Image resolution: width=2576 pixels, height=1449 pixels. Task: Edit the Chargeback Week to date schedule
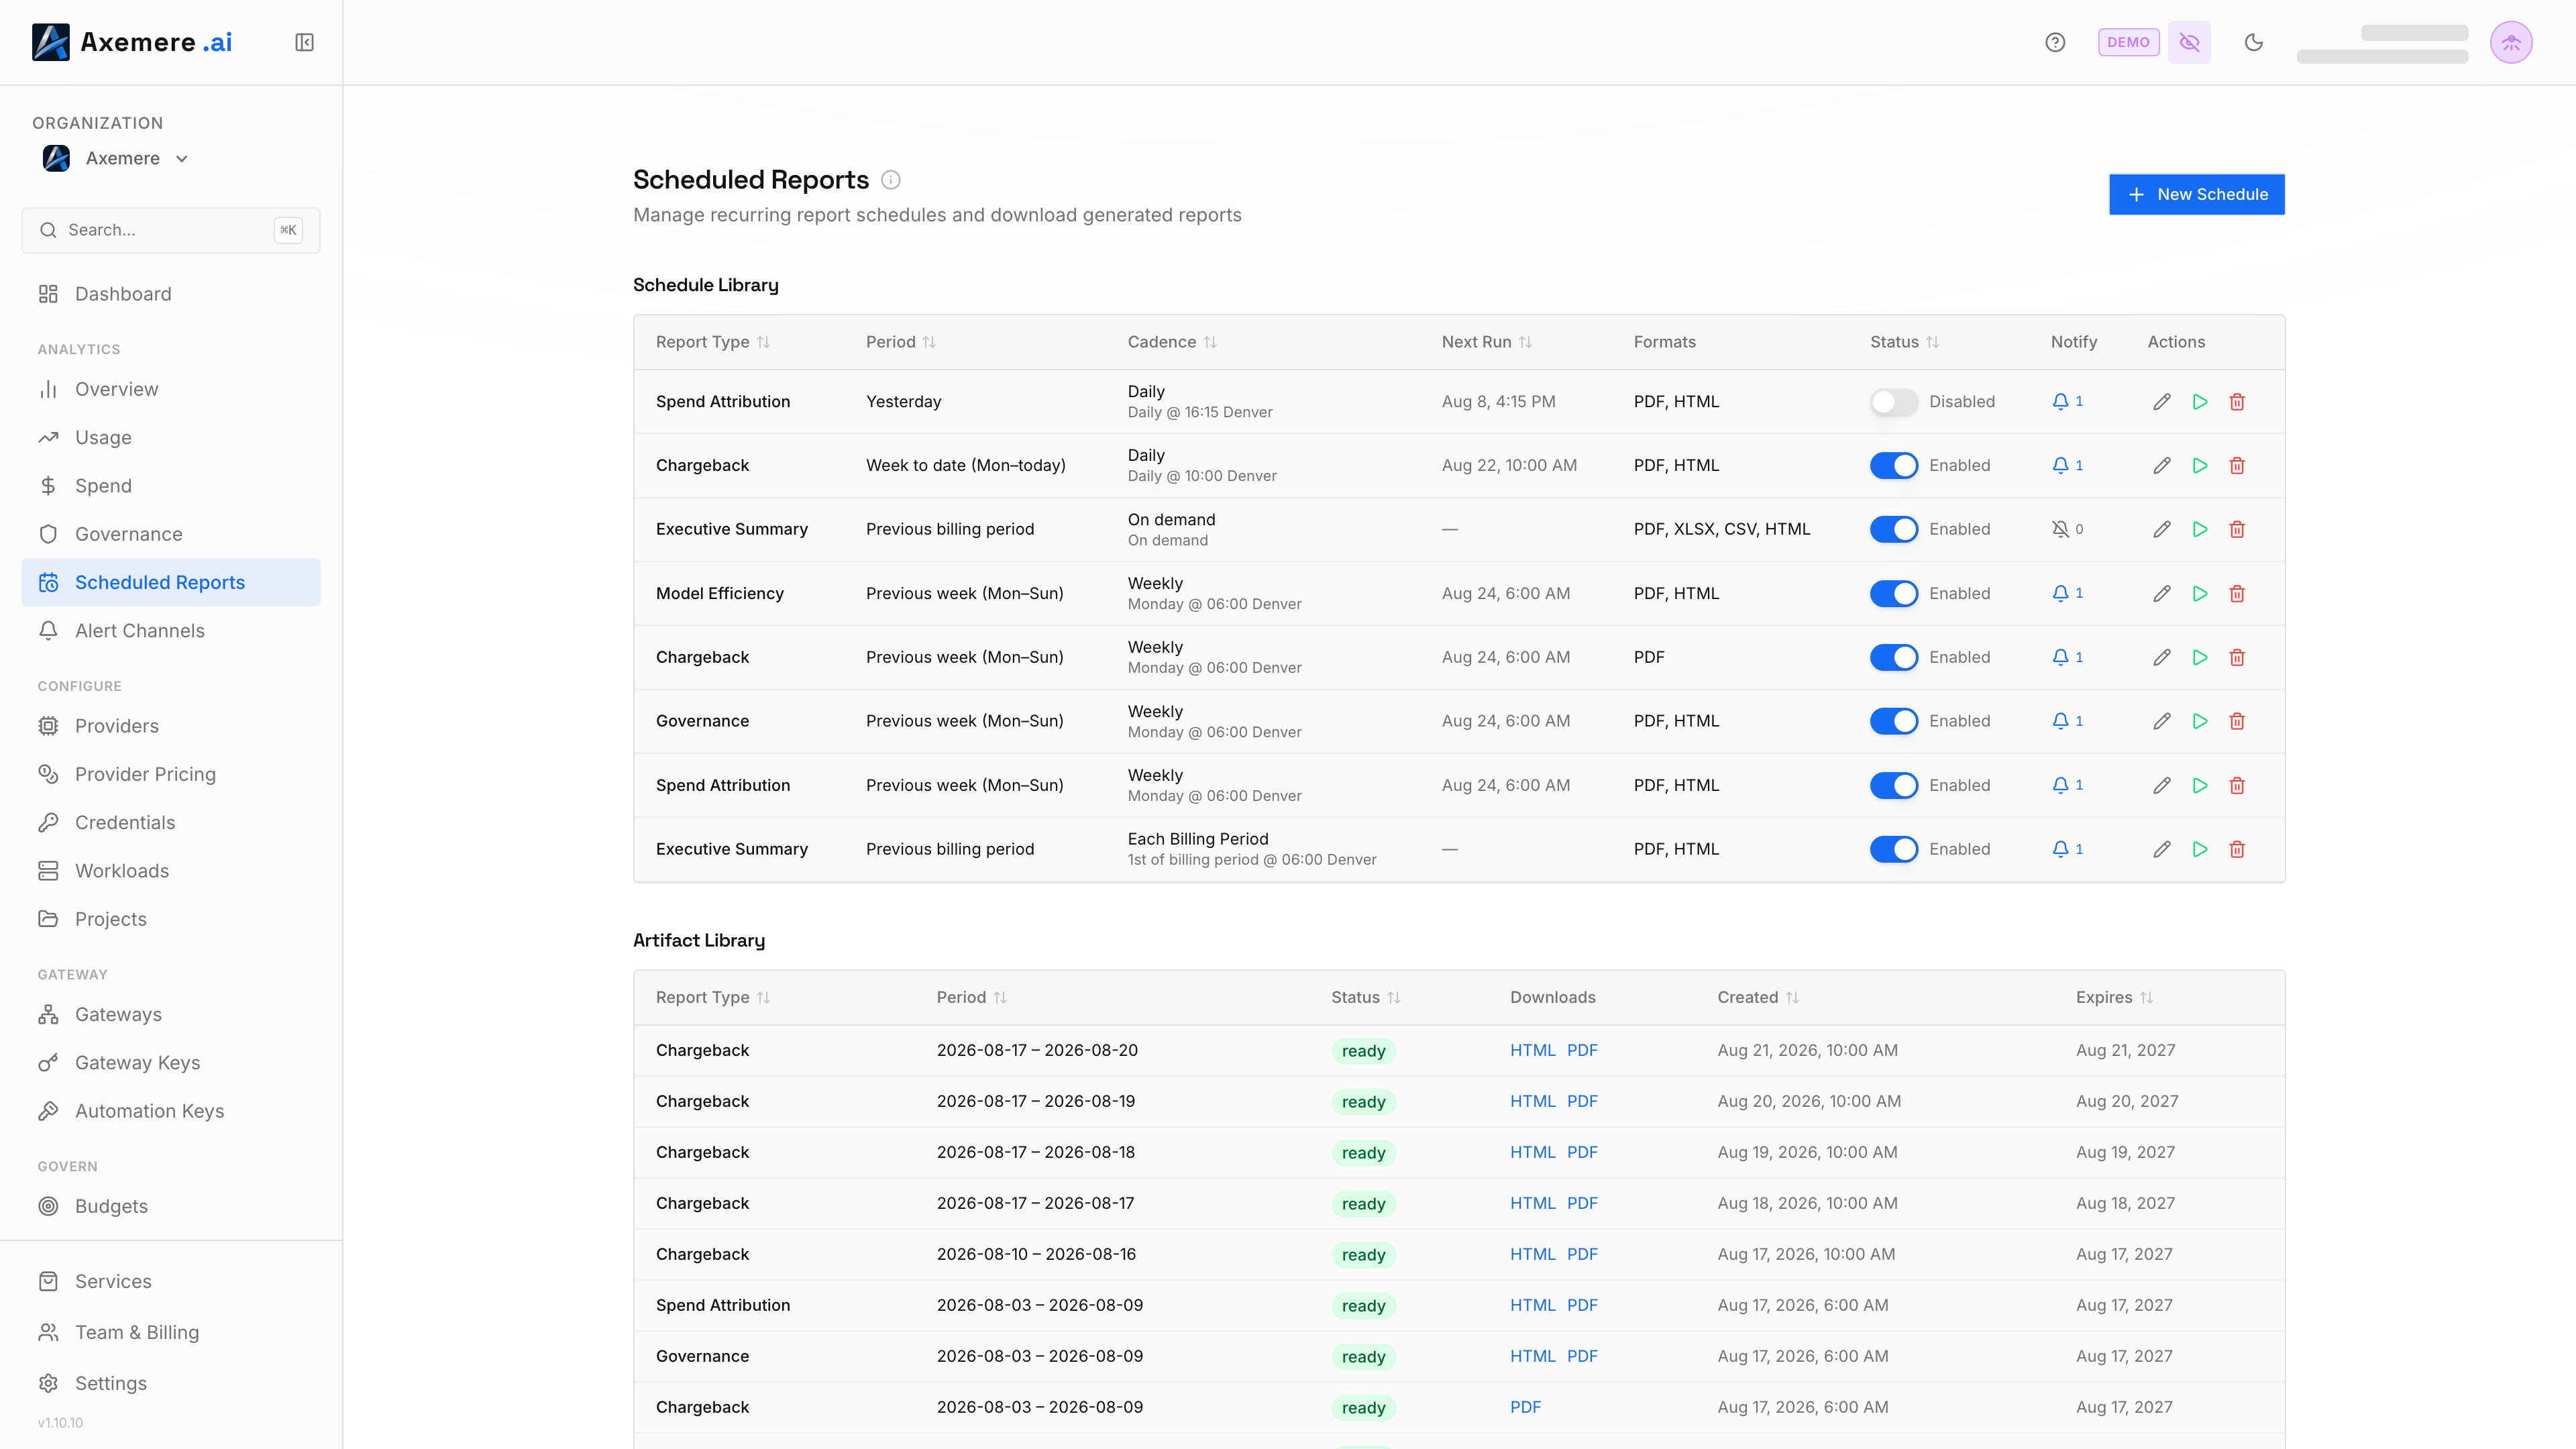[2162, 466]
